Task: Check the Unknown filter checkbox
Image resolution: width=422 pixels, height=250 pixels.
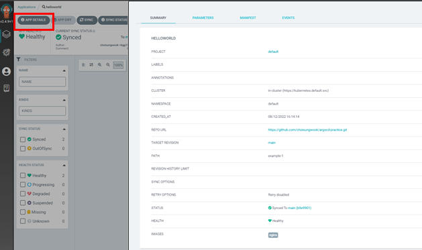Action: [x=23, y=221]
